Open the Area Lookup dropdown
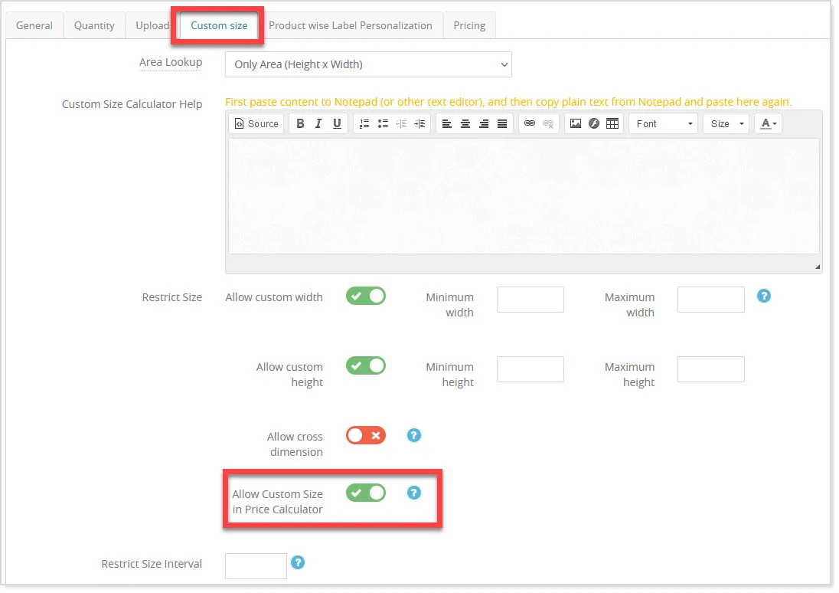The image size is (839, 593). (x=368, y=64)
